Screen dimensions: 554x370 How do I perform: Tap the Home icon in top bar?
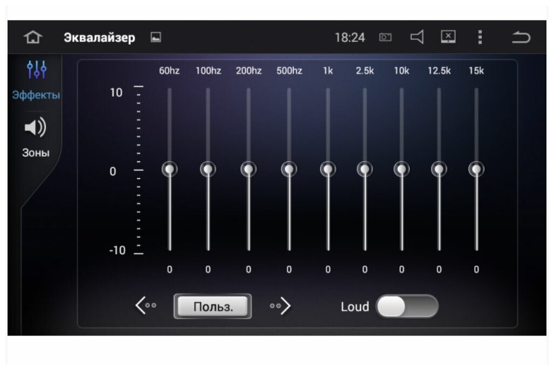click(33, 37)
